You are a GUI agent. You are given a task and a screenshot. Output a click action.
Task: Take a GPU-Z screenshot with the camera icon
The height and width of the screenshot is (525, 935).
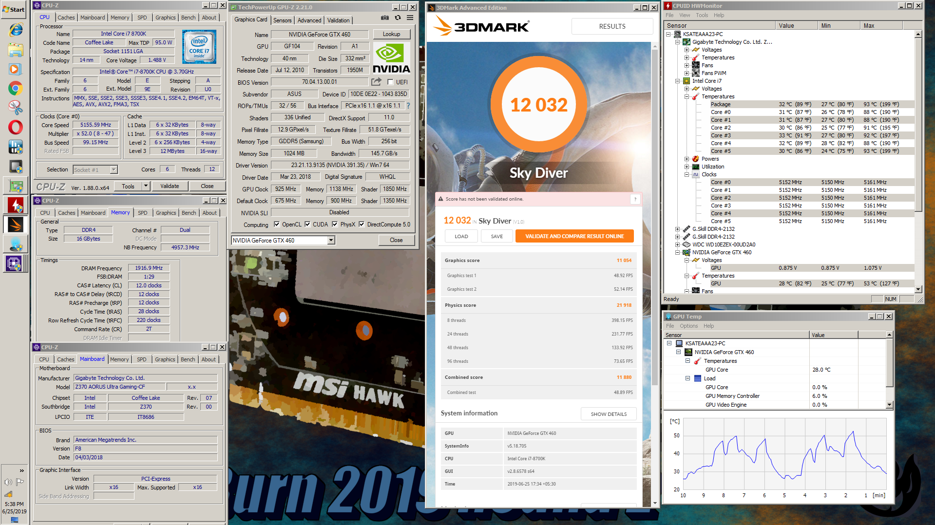coord(385,18)
